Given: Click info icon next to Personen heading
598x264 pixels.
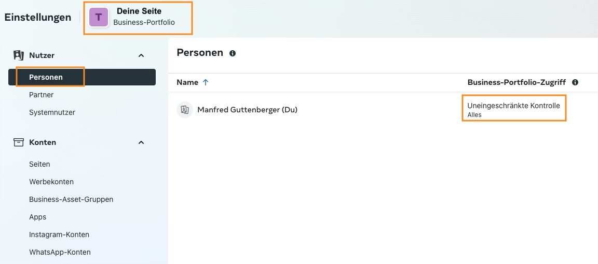Looking at the screenshot, I should click(x=233, y=53).
